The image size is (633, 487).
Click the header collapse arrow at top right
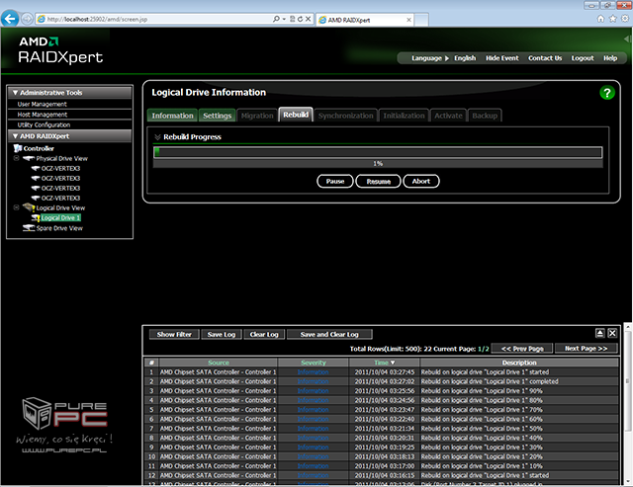pyautogui.click(x=627, y=40)
